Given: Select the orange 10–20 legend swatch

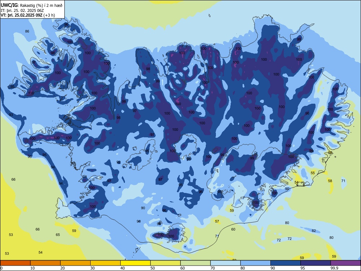Looking at the screenshot, I should tap(45, 263).
